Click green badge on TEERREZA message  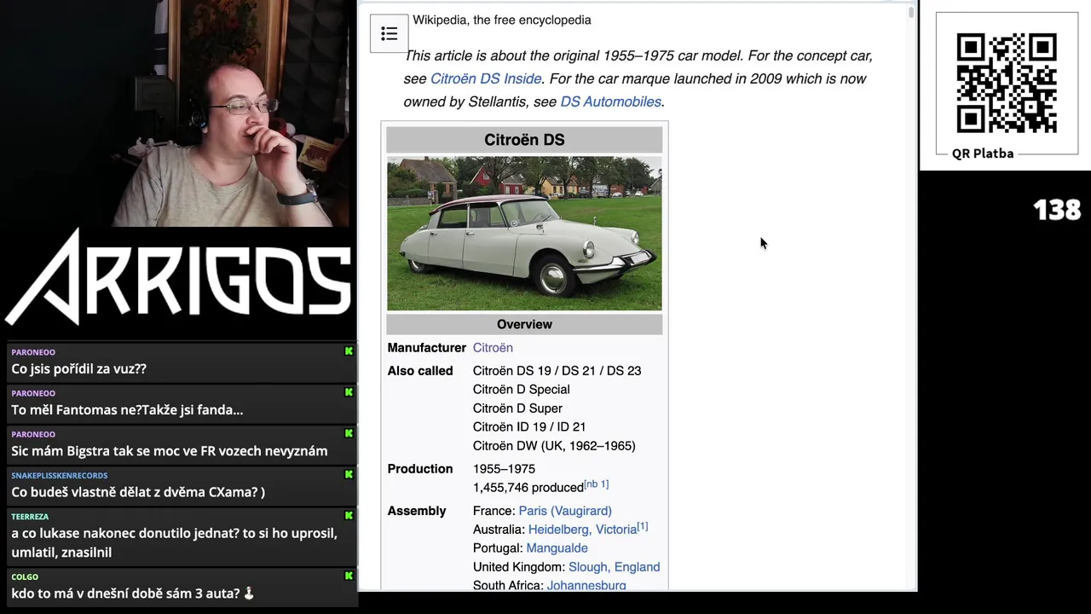pos(349,515)
